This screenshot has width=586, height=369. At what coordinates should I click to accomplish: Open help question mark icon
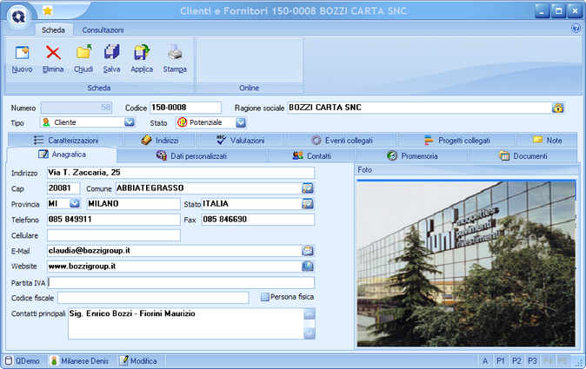[x=576, y=28]
